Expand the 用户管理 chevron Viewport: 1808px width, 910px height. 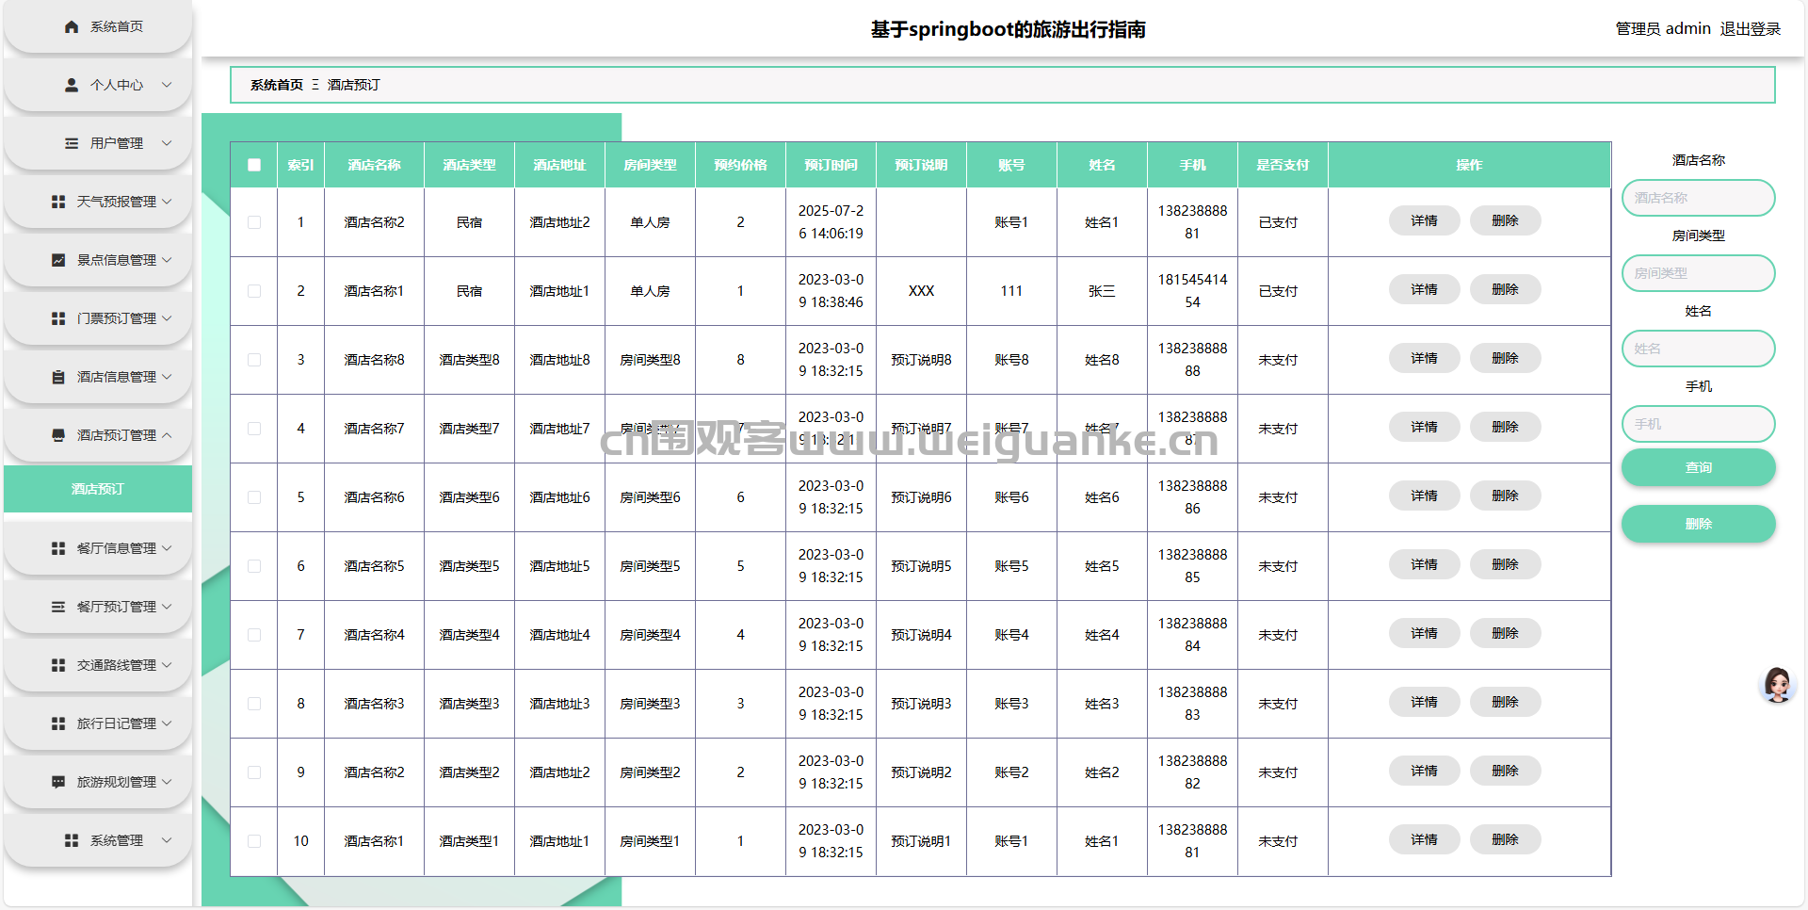[x=167, y=143]
